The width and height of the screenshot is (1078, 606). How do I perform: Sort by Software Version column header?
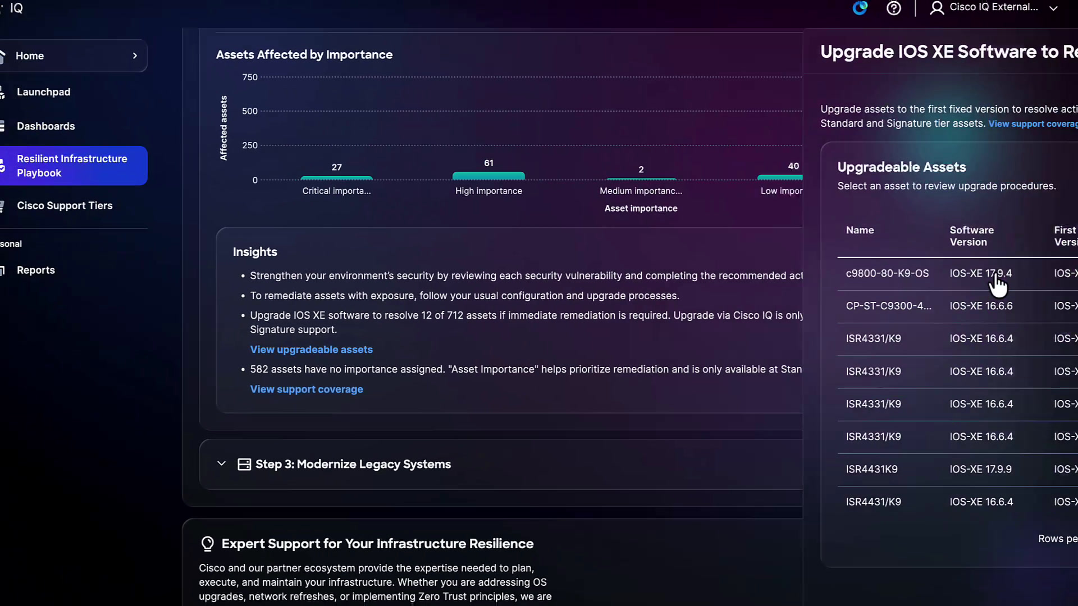pyautogui.click(x=971, y=236)
